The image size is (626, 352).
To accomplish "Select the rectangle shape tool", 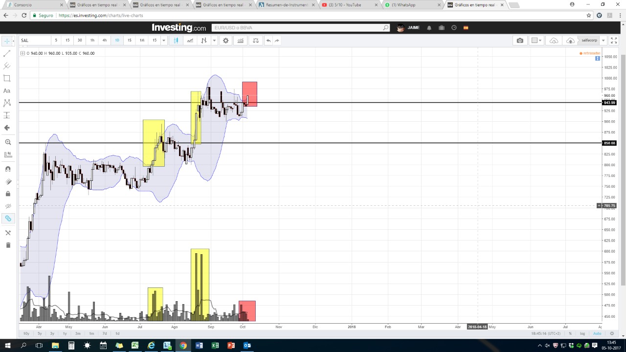I will pyautogui.click(x=7, y=78).
